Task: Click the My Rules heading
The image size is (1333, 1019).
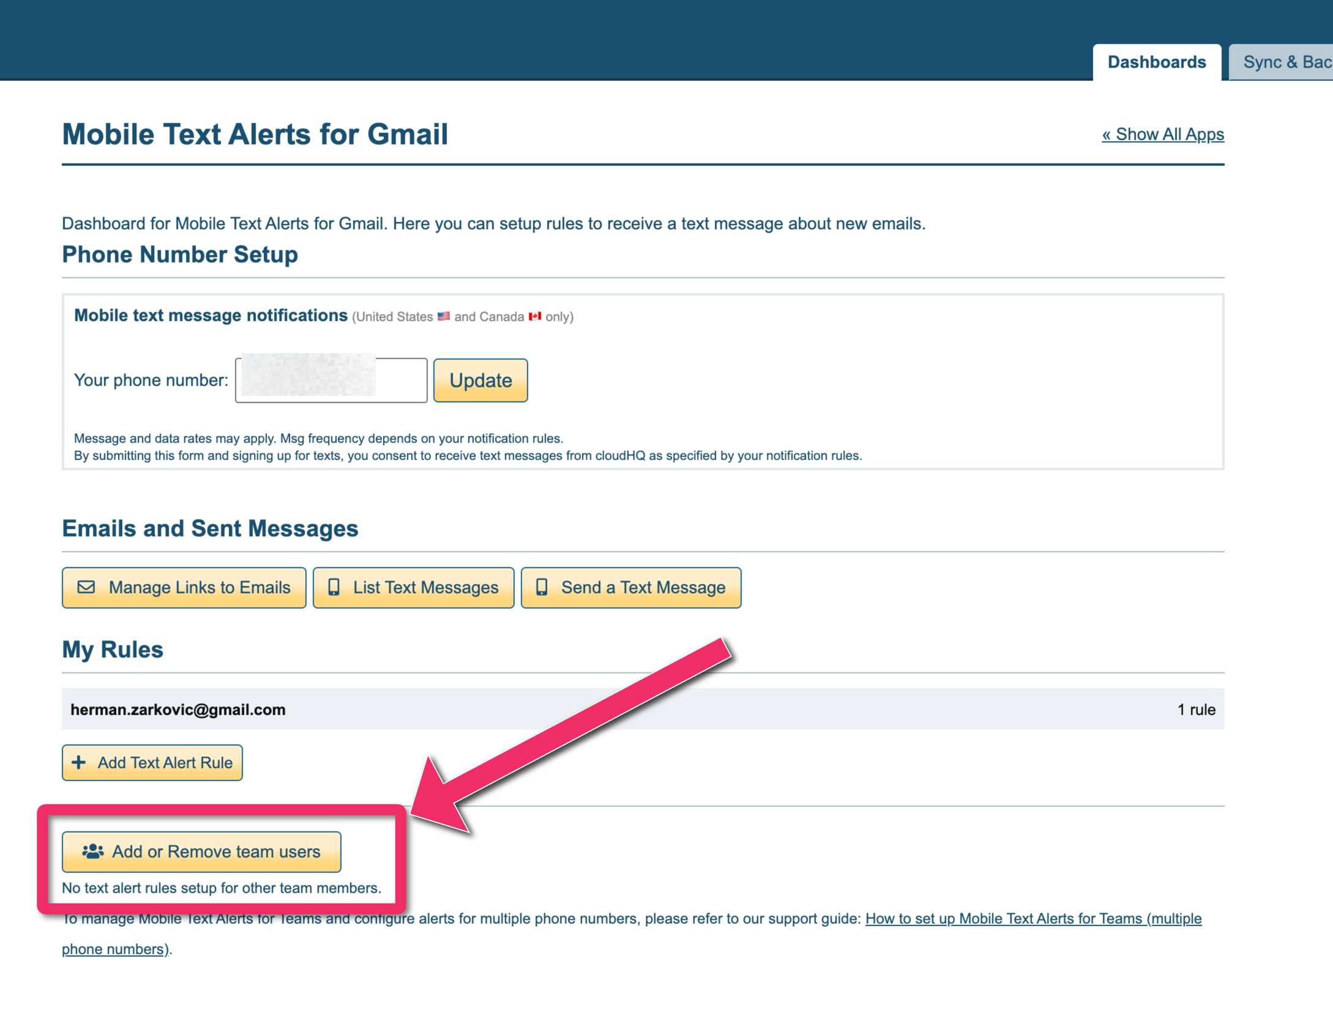Action: pos(113,650)
